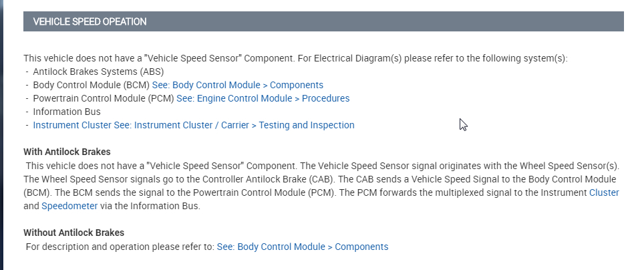Open Body Control Module link under Without Antilock Brakes

[303, 247]
